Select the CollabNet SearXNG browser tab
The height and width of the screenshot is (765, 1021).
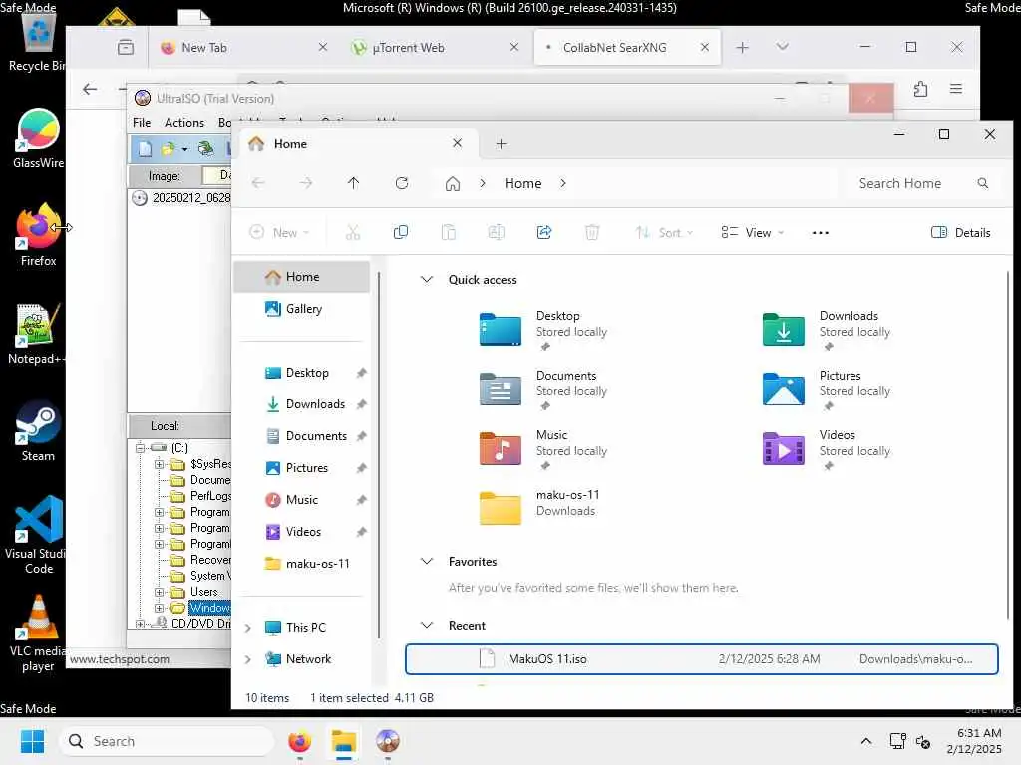(x=627, y=48)
